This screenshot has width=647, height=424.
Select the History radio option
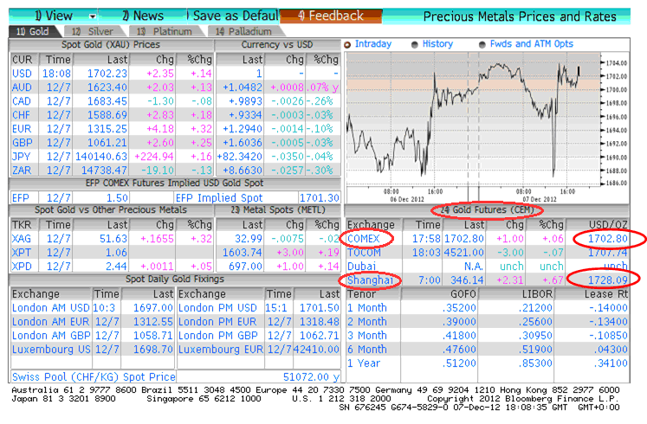coord(415,44)
